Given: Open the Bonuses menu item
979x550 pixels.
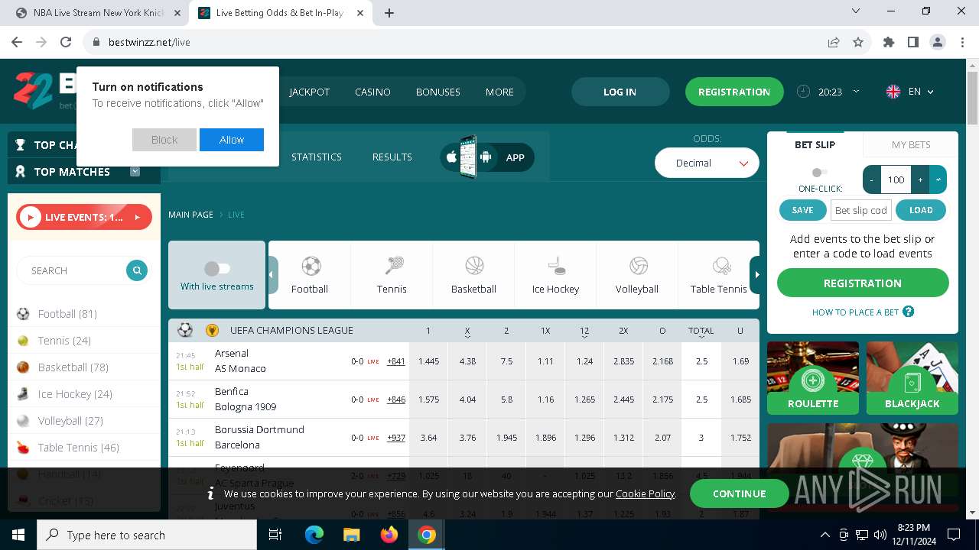Looking at the screenshot, I should click(x=438, y=92).
